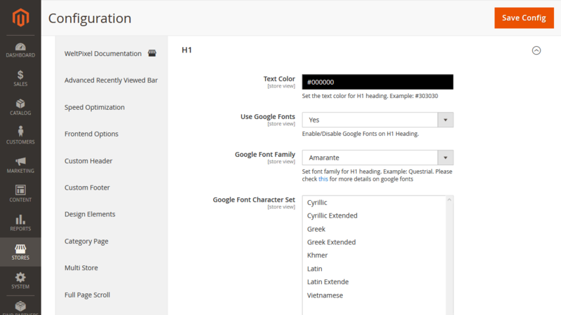561x315 pixels.
Task: Go to Custom Header tab
Action: pos(88,161)
